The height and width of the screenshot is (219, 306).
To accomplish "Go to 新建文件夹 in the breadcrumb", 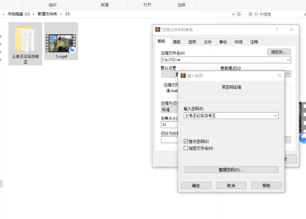I will click(x=47, y=14).
